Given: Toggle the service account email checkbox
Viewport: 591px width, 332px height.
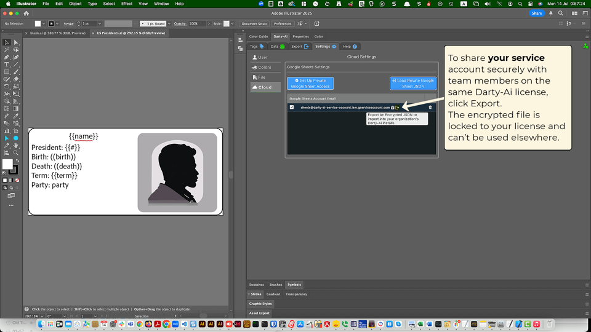Looking at the screenshot, I should (292, 107).
